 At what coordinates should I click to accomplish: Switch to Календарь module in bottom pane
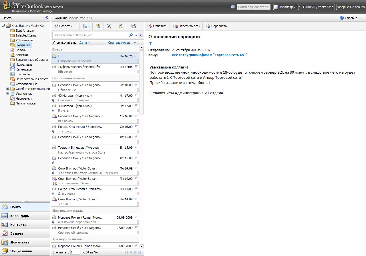25,216
